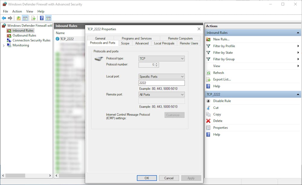
Task: Click the TCP_2222 rule checkmark icon
Action: tap(57, 39)
